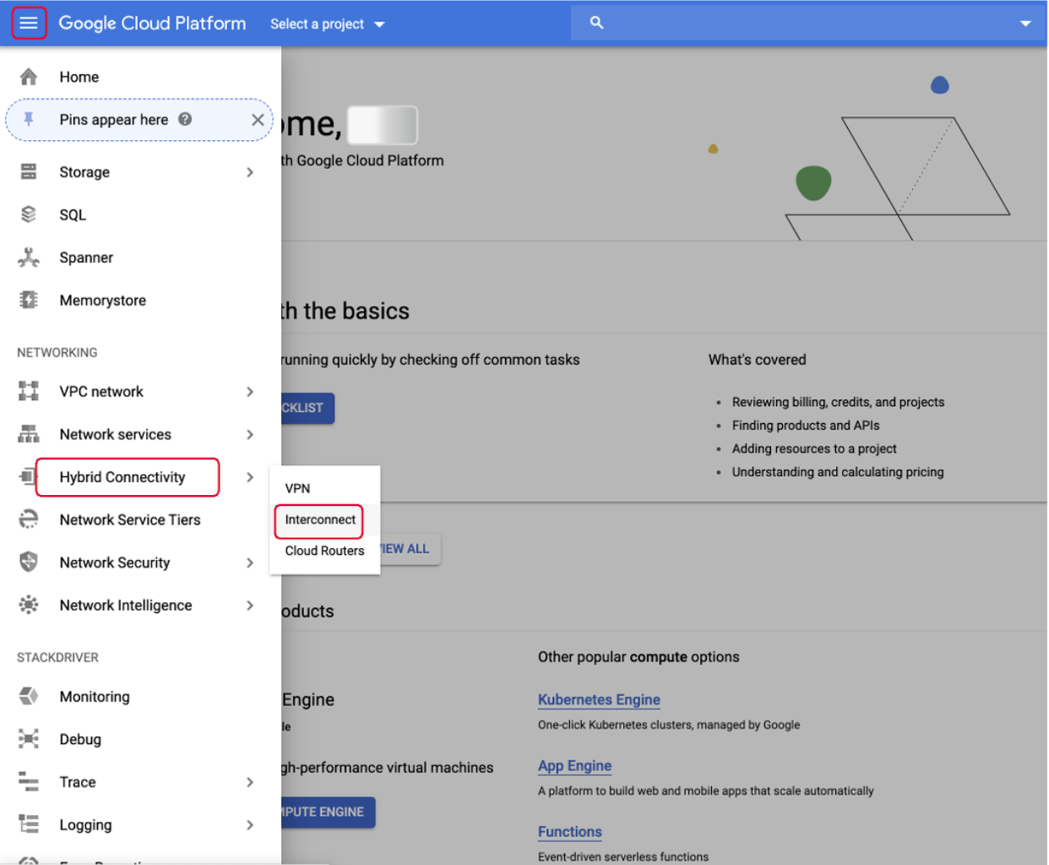
Task: Click the Spanner icon
Action: pos(29,258)
